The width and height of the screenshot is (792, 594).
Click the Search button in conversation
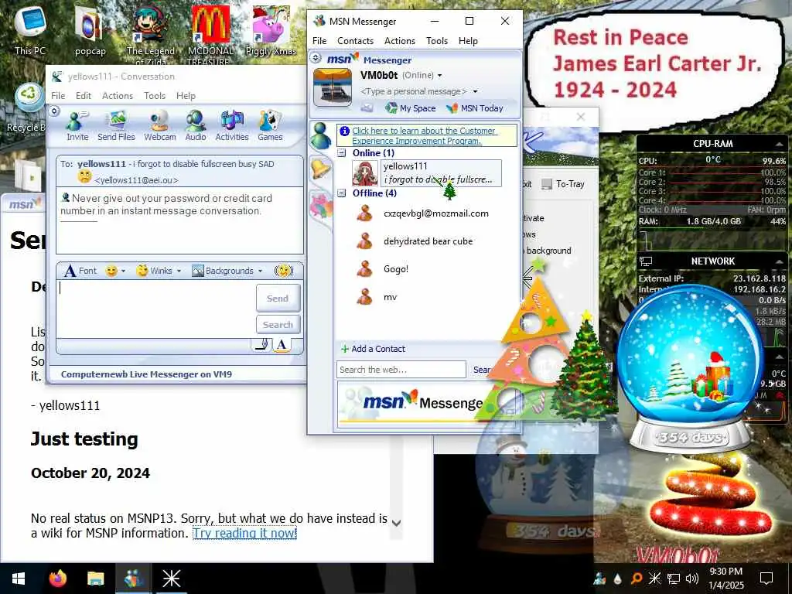pos(278,324)
